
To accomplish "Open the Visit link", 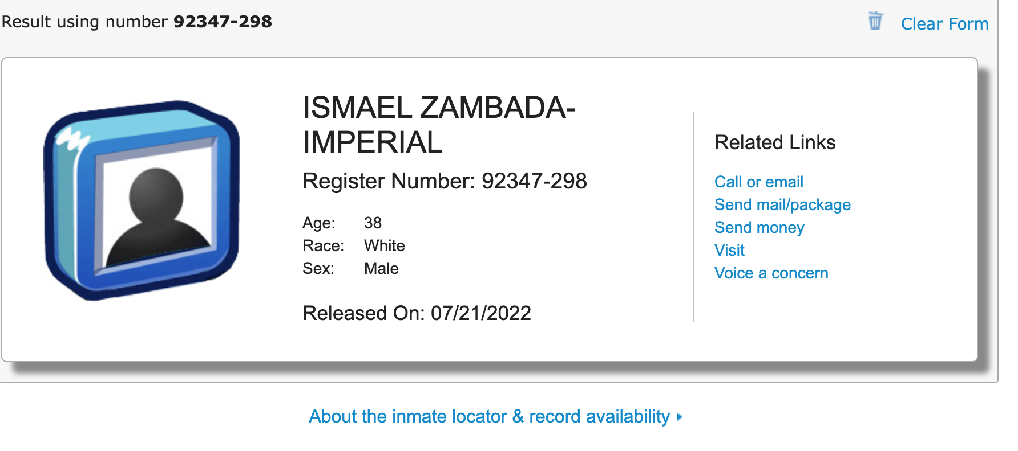I will [729, 250].
